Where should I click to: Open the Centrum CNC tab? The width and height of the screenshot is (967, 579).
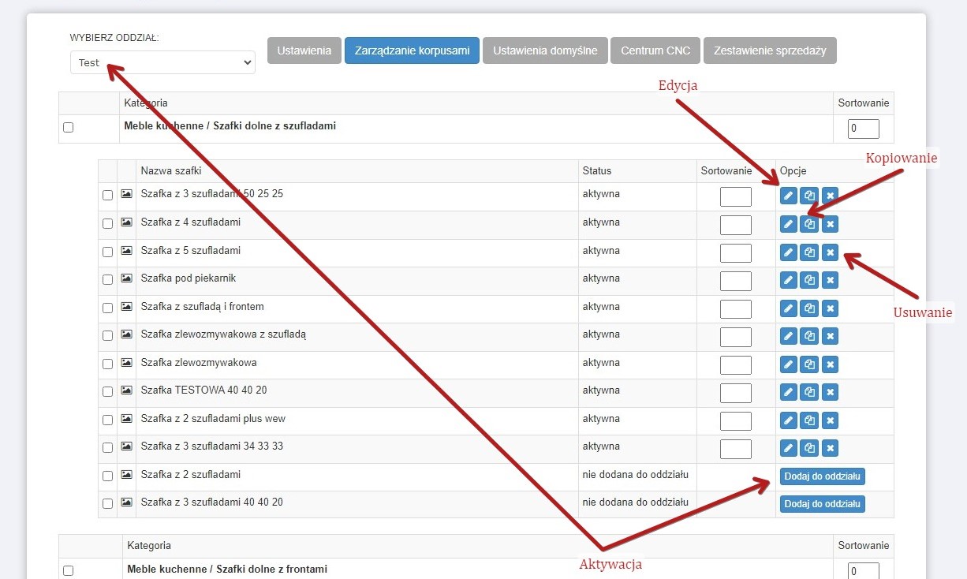(x=655, y=50)
